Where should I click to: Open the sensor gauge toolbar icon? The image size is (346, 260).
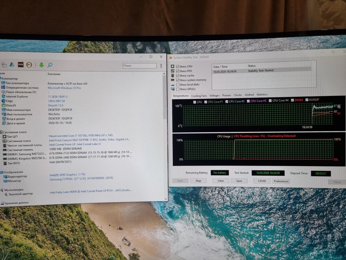(x=29, y=65)
